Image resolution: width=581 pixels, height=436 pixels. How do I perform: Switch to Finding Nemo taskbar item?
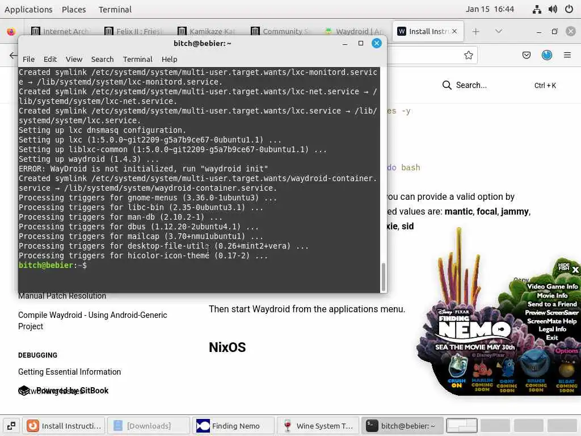tap(233, 426)
